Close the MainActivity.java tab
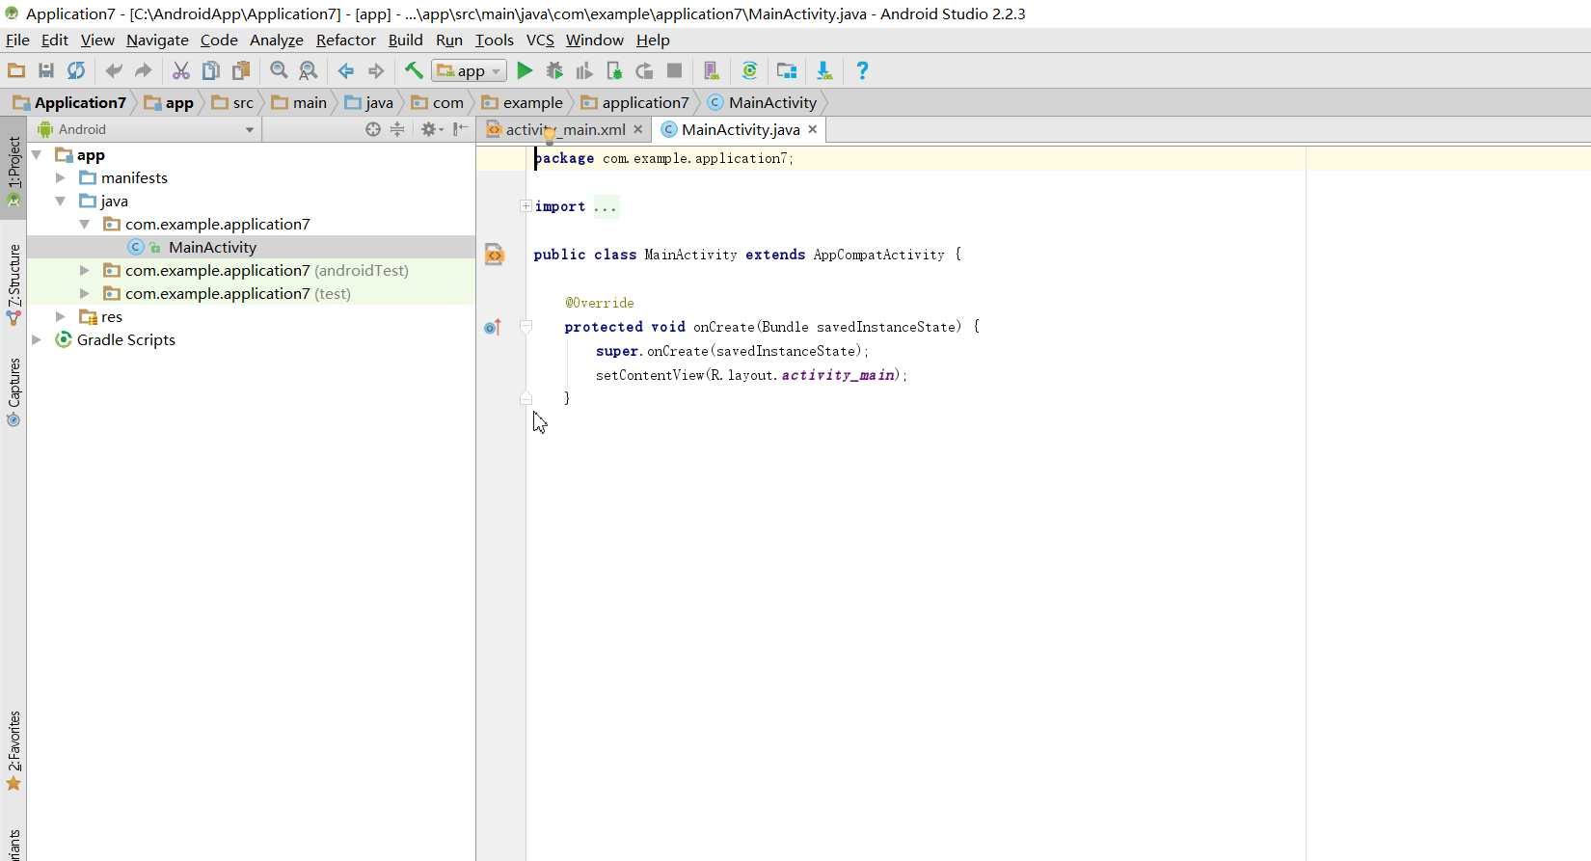The height and width of the screenshot is (861, 1591). pyautogui.click(x=813, y=129)
